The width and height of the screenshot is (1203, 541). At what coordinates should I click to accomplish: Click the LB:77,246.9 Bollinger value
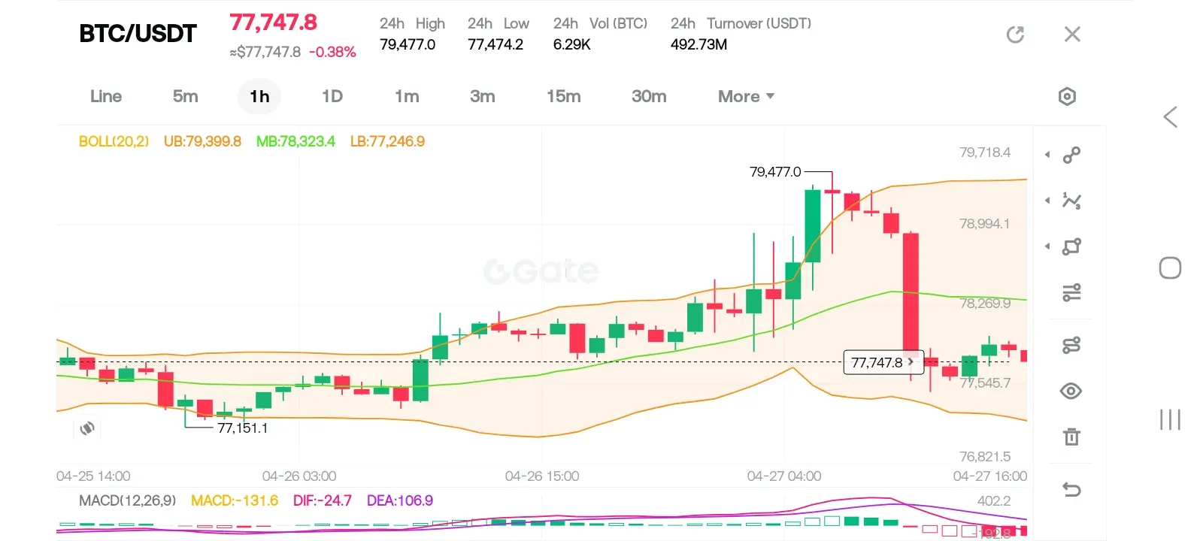point(387,141)
